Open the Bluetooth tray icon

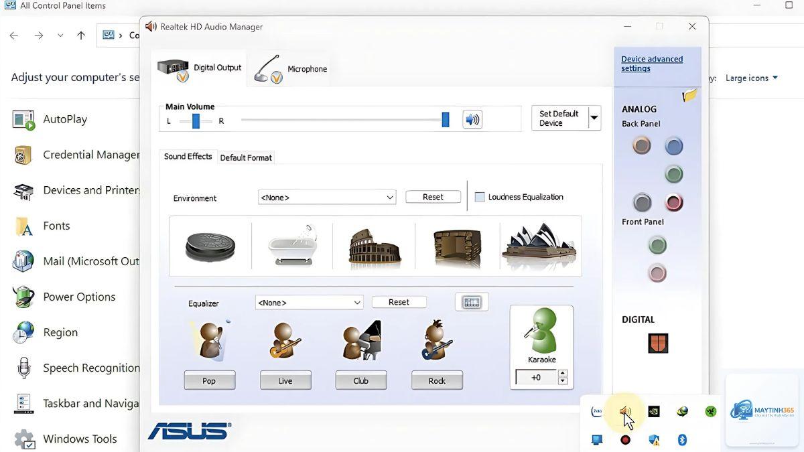click(682, 440)
